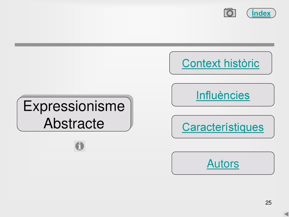This screenshot has width=289, height=217.
Task: Go to the Influències section
Action: [x=223, y=95]
